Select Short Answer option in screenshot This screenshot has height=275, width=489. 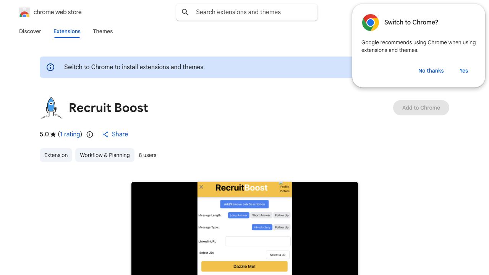coord(261,215)
